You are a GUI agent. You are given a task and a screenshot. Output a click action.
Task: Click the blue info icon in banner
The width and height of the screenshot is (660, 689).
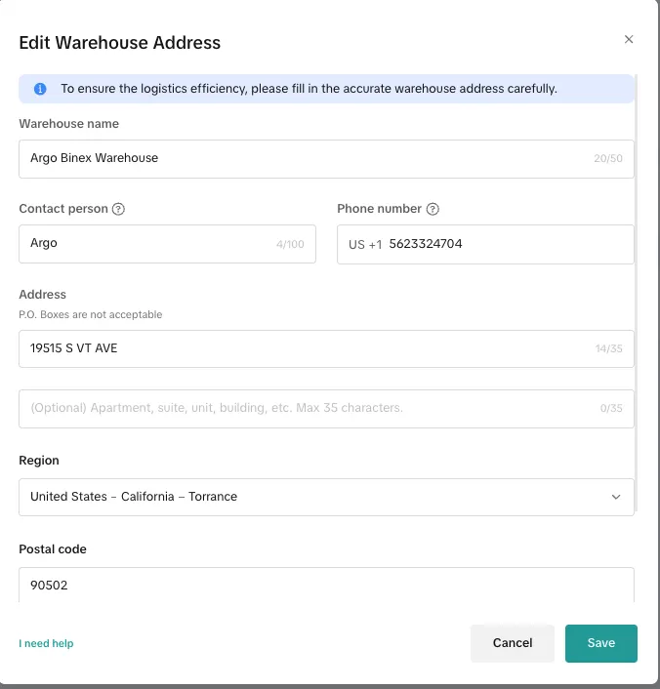[40, 89]
